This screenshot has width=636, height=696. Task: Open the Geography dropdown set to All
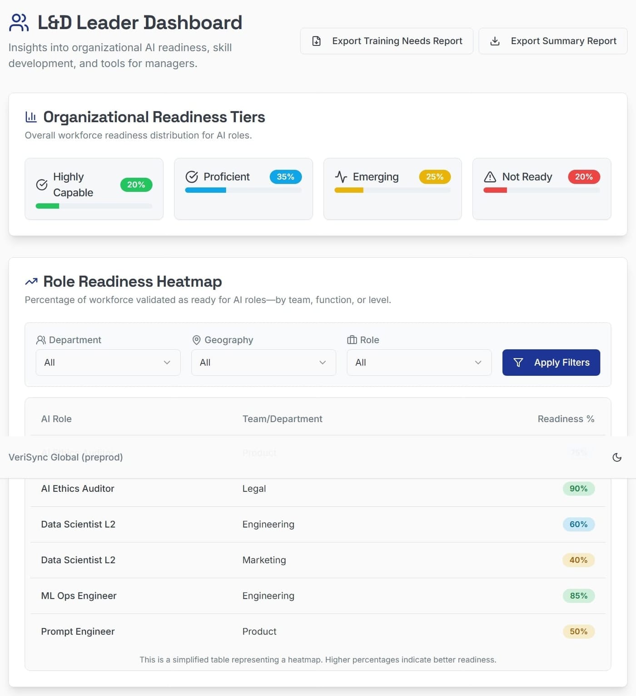pyautogui.click(x=263, y=362)
